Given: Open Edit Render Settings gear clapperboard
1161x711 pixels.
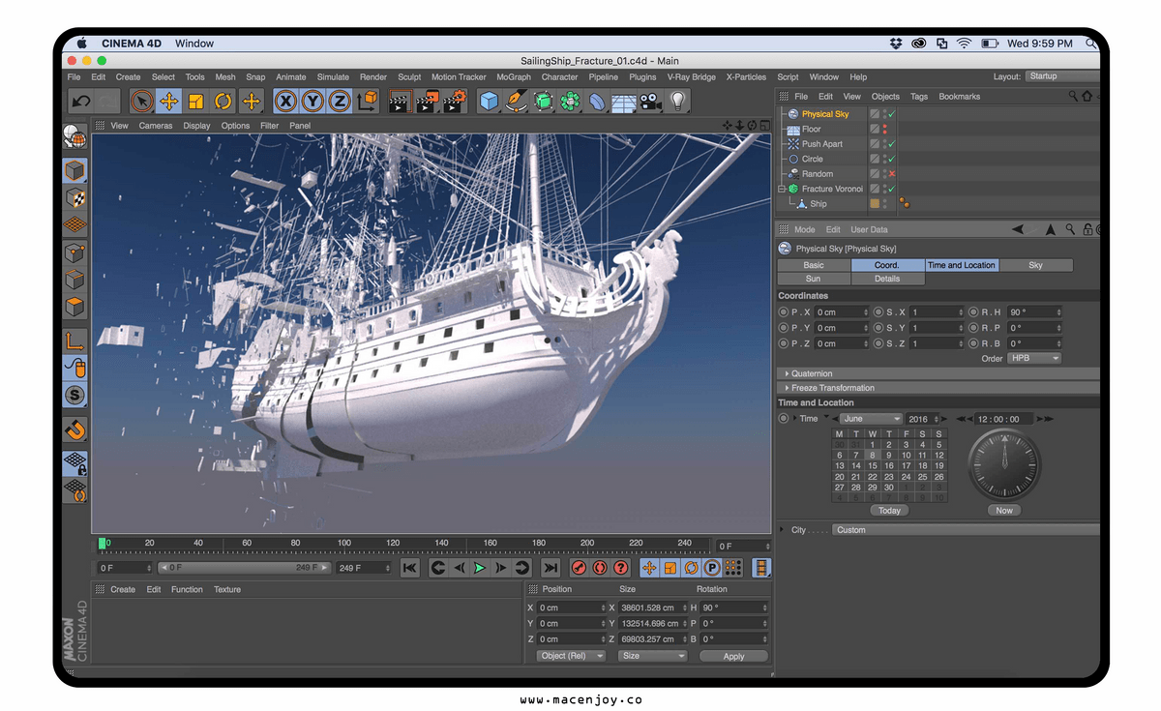Looking at the screenshot, I should pos(455,101).
